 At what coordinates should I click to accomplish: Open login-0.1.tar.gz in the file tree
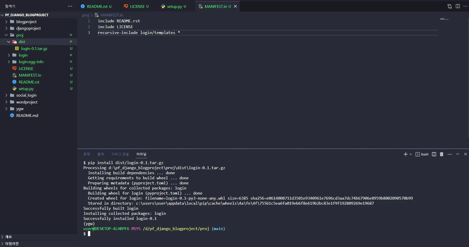(x=34, y=48)
